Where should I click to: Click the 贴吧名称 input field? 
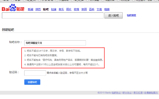(x=55, y=43)
